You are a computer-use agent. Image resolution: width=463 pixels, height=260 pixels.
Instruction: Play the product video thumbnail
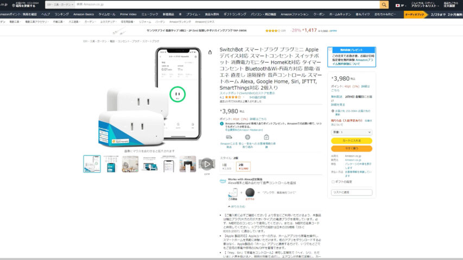point(206,164)
